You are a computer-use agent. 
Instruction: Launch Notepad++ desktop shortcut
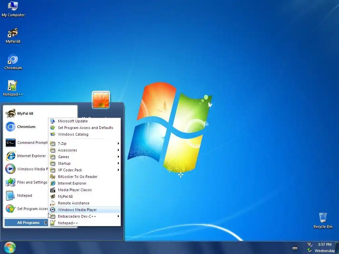tap(13, 88)
